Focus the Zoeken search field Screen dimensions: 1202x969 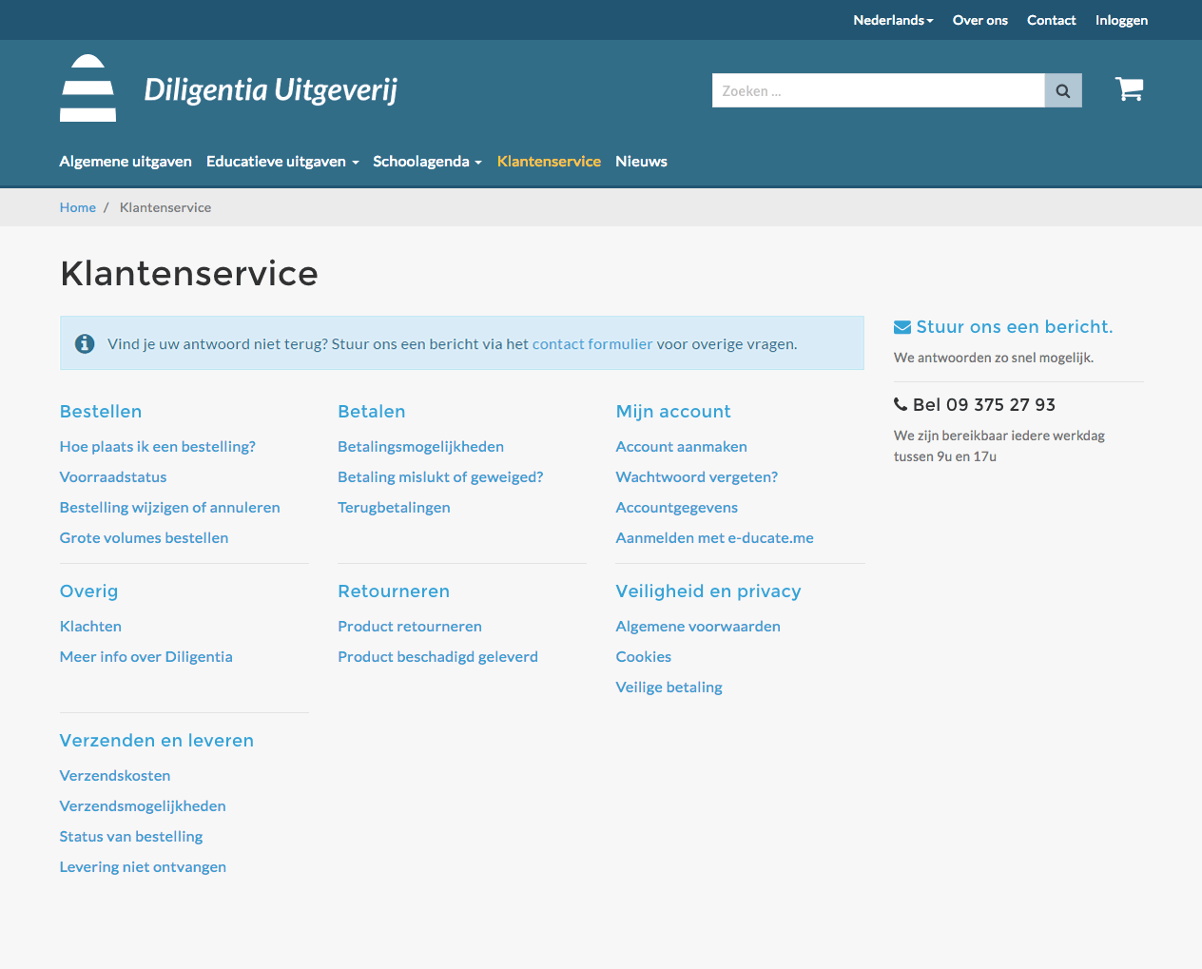pyautogui.click(x=878, y=90)
